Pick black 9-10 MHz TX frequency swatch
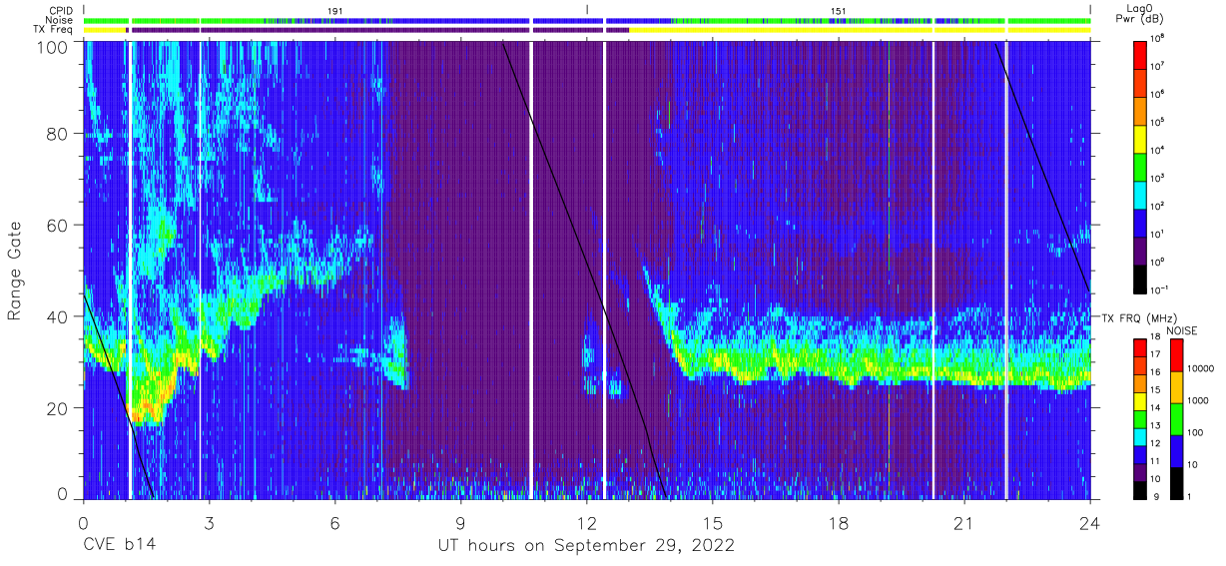Screen dimensions: 1226x566 tap(1139, 489)
